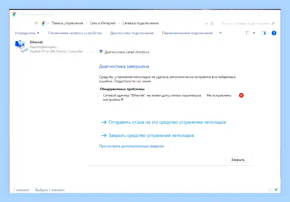Open the help question mark icon
This screenshot has width=290, height=202.
[274, 33]
